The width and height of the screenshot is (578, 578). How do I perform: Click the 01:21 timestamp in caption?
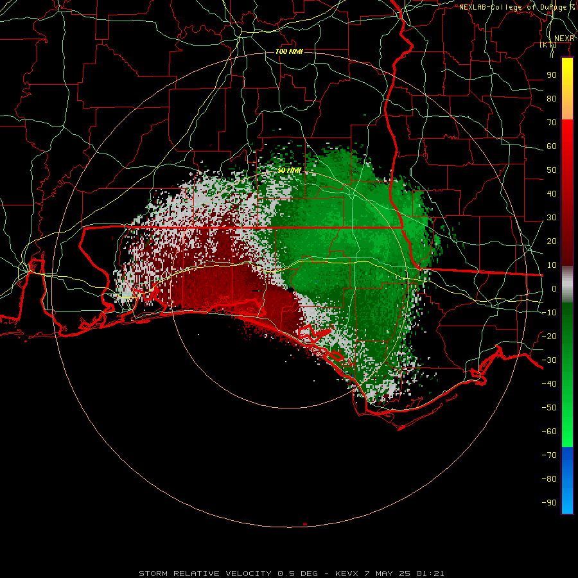click(x=430, y=574)
